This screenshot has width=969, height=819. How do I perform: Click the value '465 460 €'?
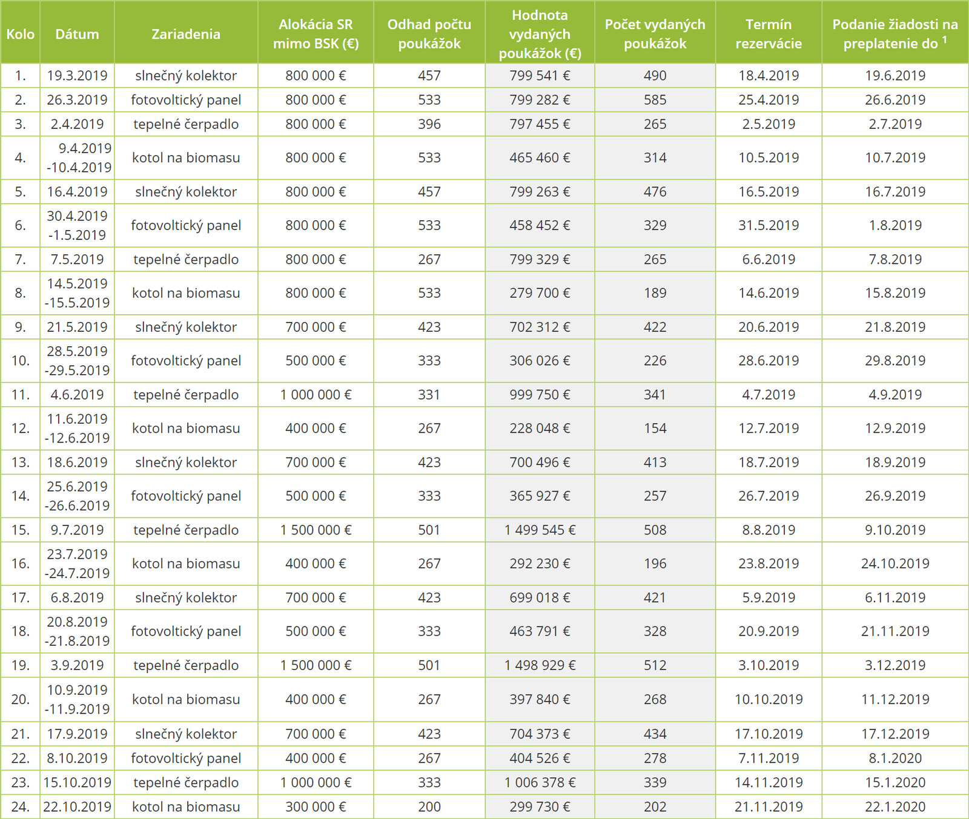coord(540,158)
